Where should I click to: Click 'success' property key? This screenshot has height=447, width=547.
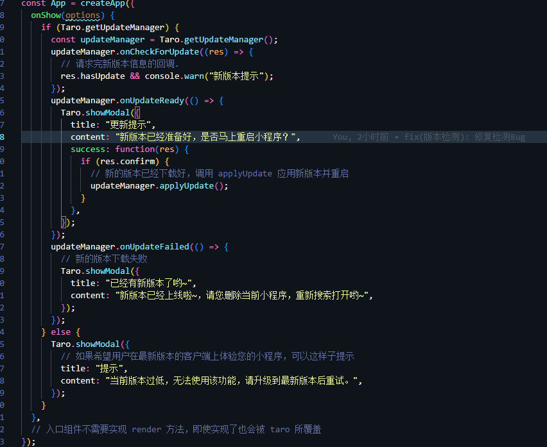[x=88, y=149]
